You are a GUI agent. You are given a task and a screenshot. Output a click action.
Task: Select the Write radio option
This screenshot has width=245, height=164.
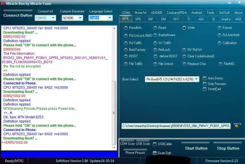pos(189,28)
